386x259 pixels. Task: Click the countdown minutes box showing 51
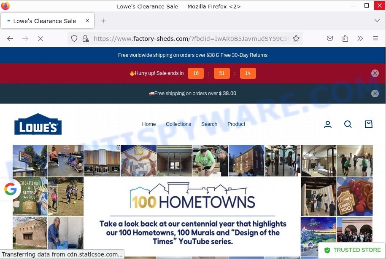pyautogui.click(x=222, y=73)
